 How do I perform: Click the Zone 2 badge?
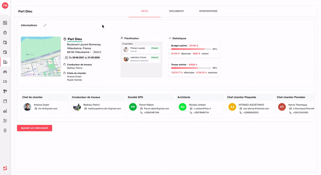97,52
